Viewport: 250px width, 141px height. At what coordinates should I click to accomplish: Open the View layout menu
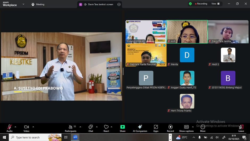215,4
